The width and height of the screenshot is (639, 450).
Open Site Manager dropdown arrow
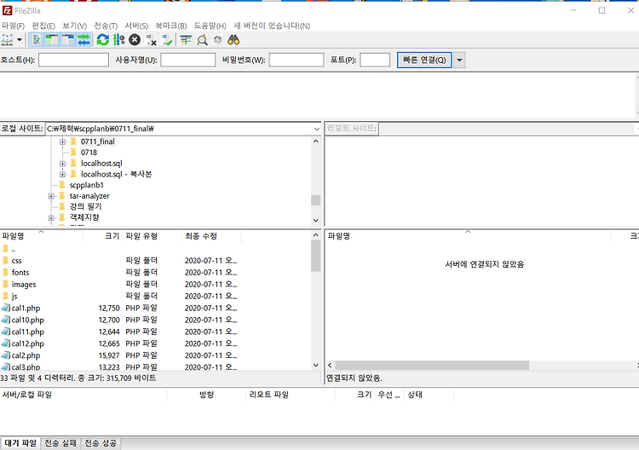tap(19, 39)
